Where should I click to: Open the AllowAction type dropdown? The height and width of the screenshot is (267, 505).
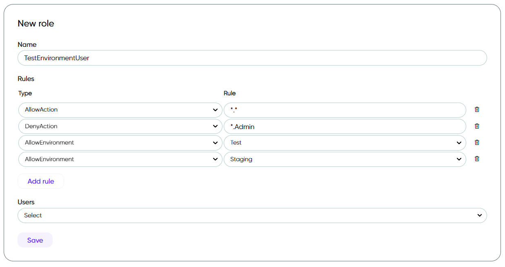(x=120, y=110)
